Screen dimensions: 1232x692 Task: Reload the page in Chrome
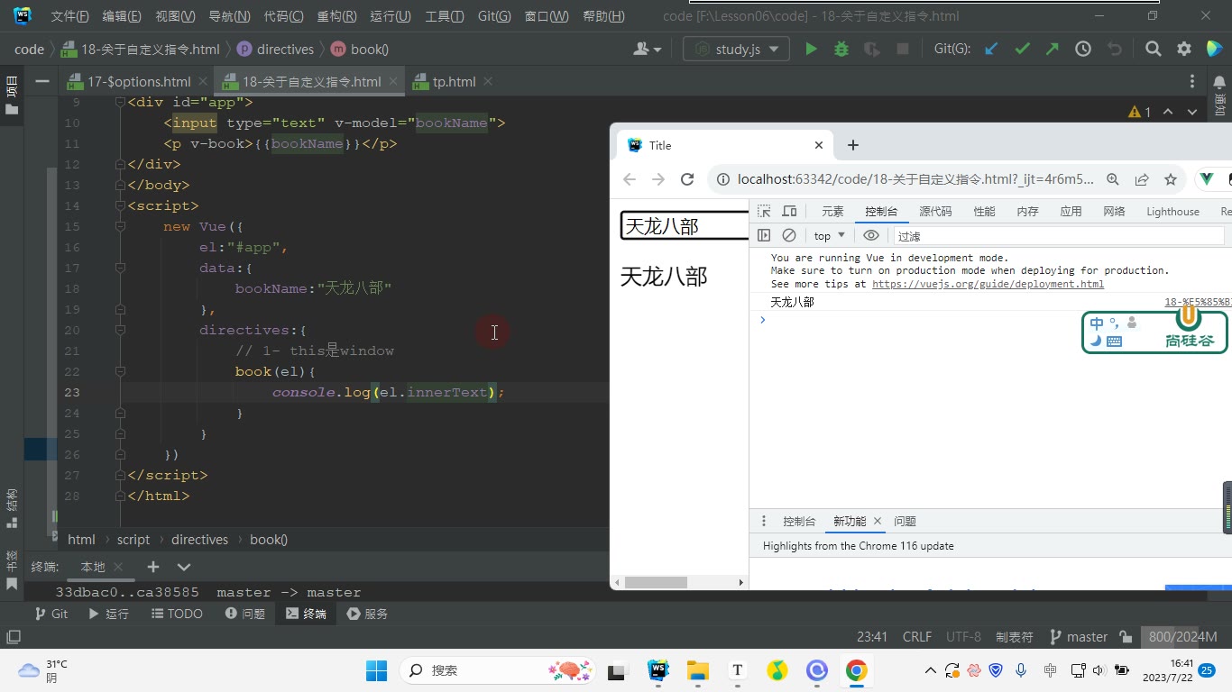(x=687, y=179)
